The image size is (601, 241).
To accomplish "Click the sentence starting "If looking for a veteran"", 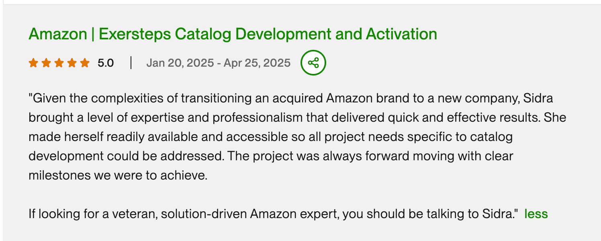I will pyautogui.click(x=272, y=214).
